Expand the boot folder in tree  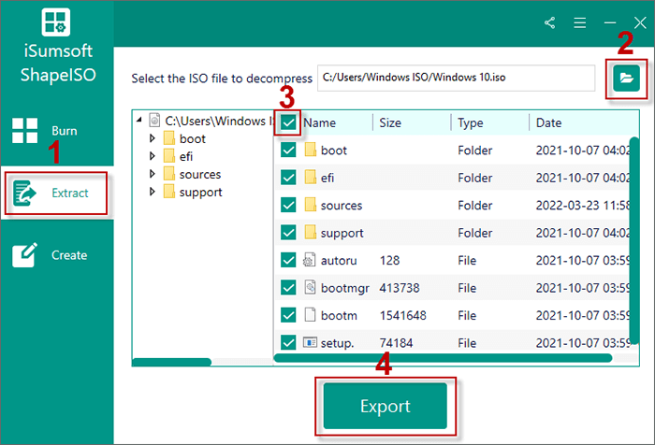tap(153, 139)
